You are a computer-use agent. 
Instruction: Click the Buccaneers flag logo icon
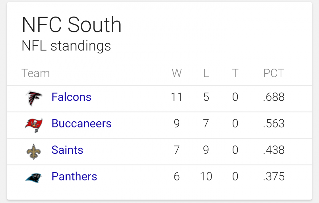(34, 125)
